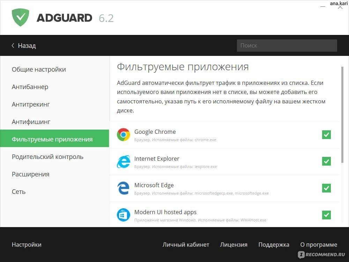349x262 pixels.
Task: Click the chrome.exe executable description
Action: 175,140
